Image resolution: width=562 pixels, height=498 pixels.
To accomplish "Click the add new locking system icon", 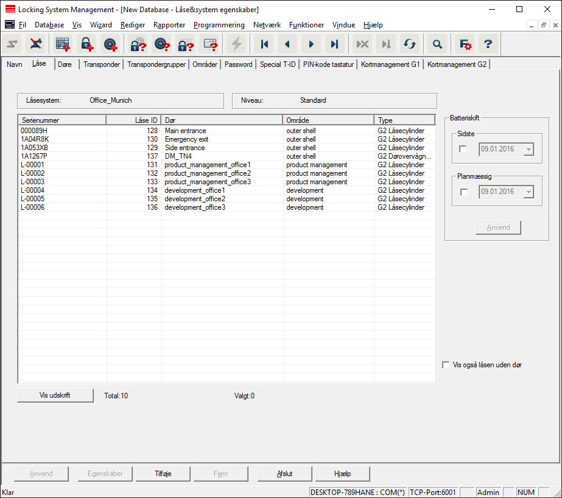I will coord(63,44).
